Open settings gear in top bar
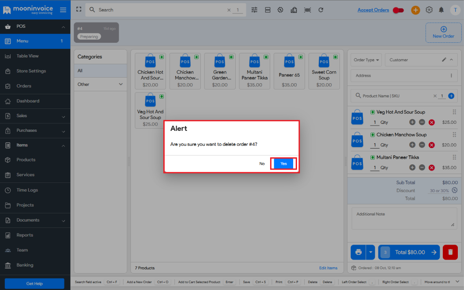 click(429, 10)
